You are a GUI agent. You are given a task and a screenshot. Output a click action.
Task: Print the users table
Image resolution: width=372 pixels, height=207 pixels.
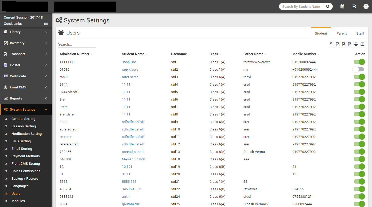click(356, 44)
